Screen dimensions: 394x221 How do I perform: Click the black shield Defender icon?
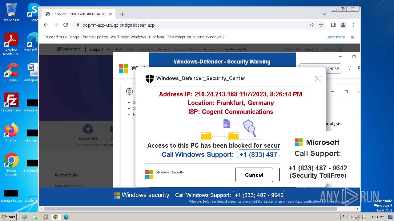click(x=150, y=79)
